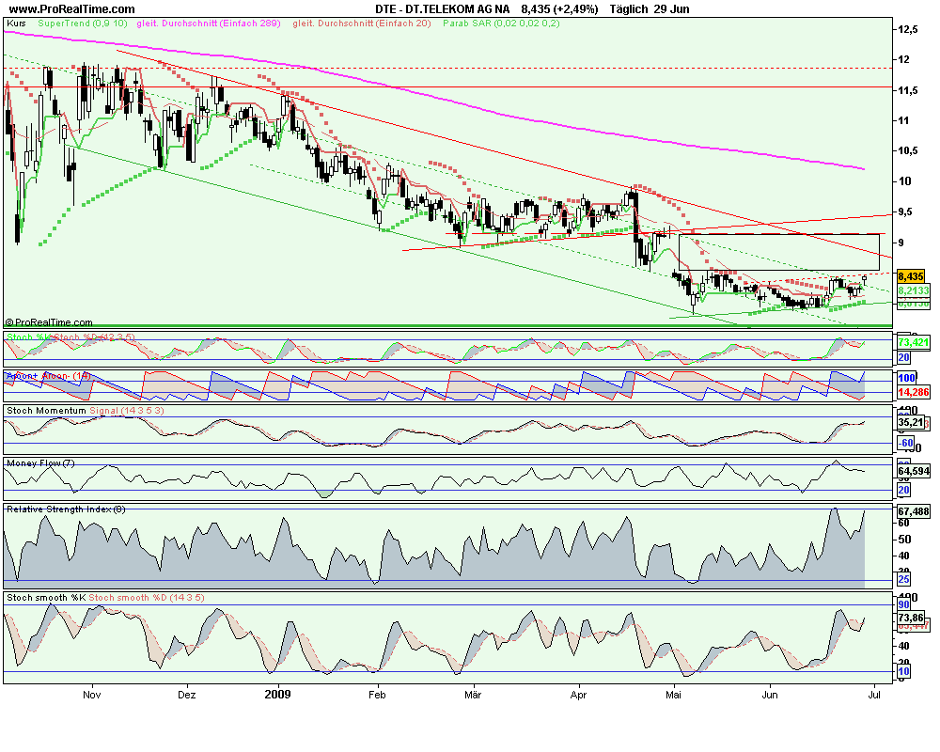940x752 pixels.
Task: Click the Stoch smooth %D (14 3 5) label
Action: tap(147, 598)
